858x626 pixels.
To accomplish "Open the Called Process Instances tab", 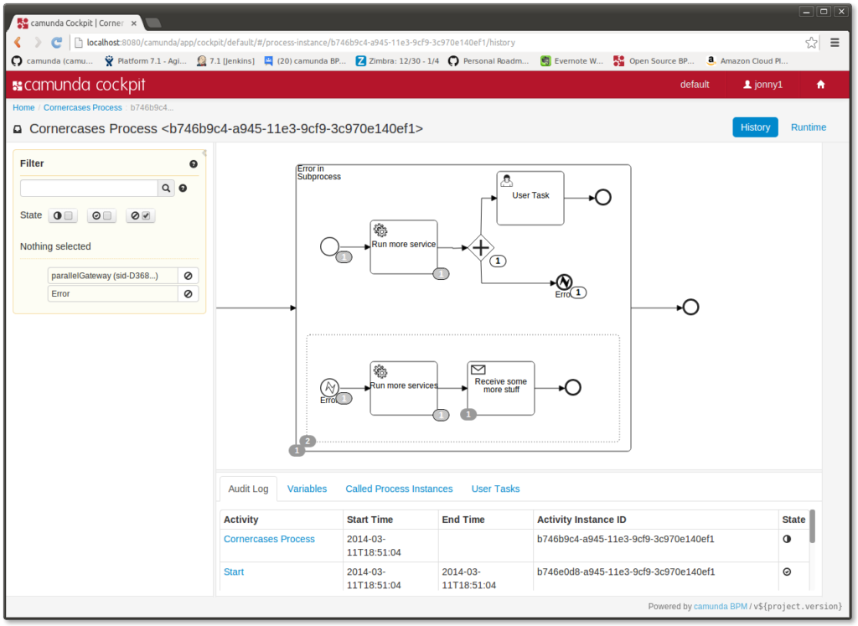I will coord(399,489).
